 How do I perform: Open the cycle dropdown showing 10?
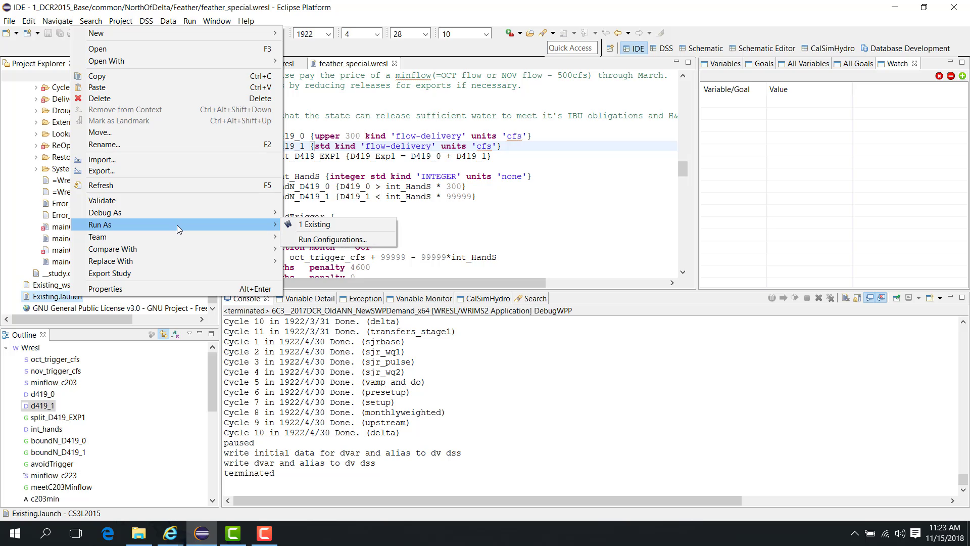[486, 34]
